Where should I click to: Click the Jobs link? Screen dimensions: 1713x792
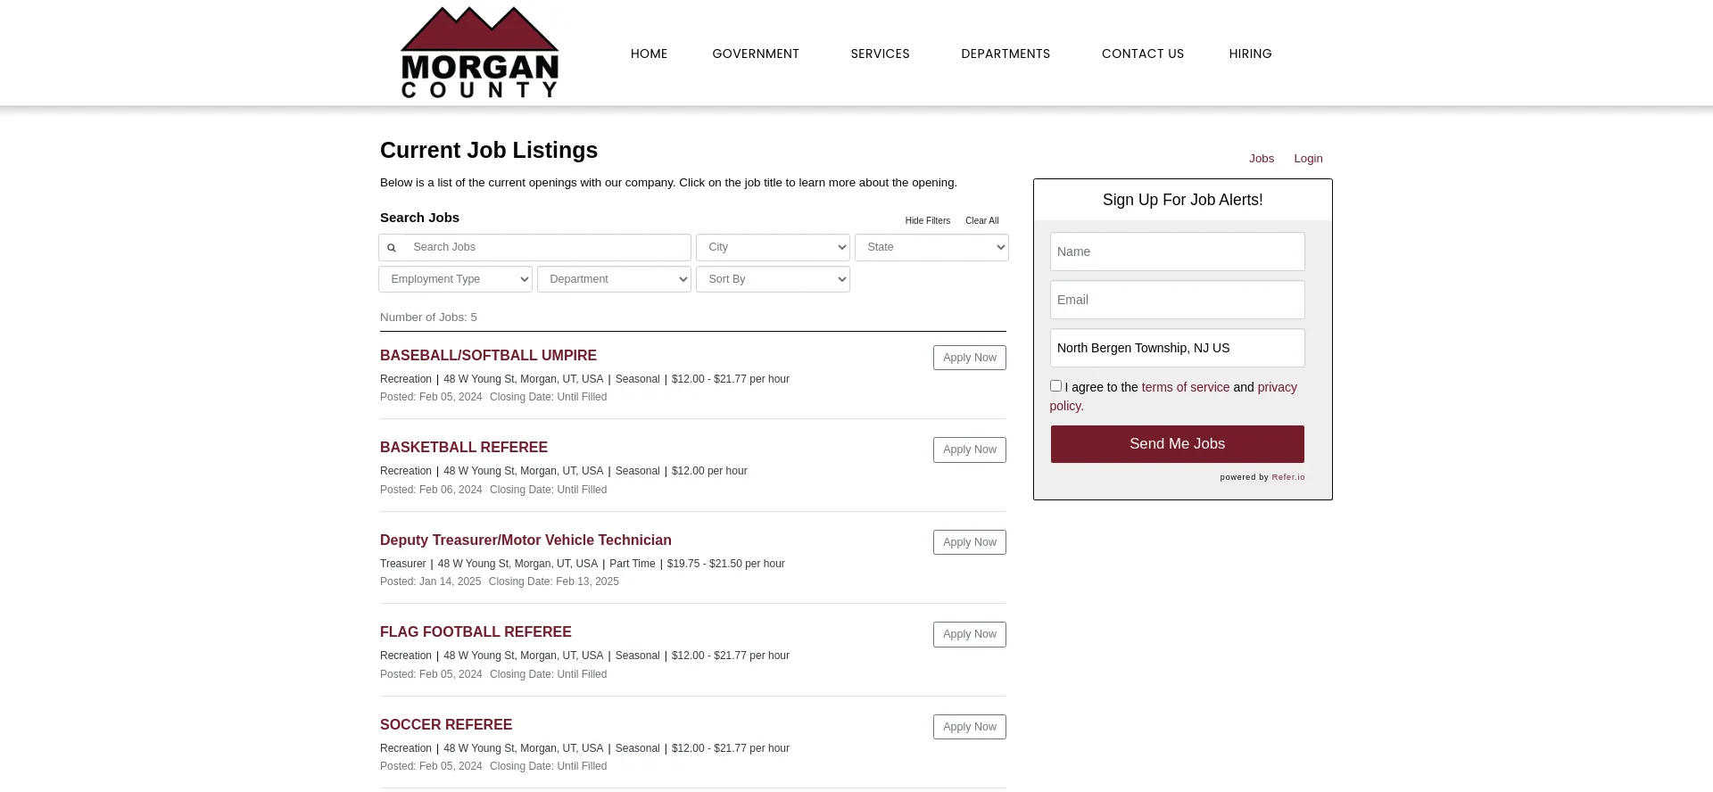coord(1262,159)
